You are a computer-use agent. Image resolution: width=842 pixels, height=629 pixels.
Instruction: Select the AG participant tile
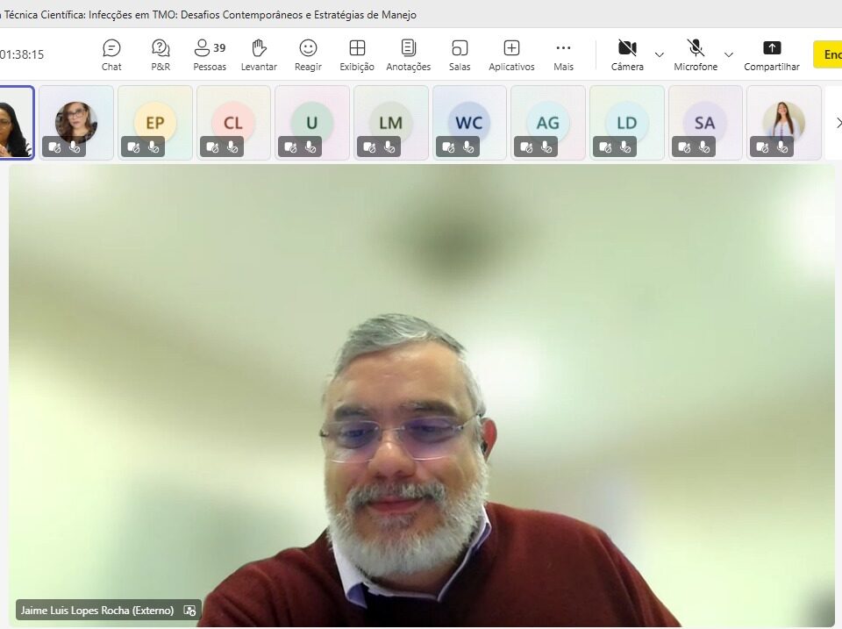coord(547,123)
